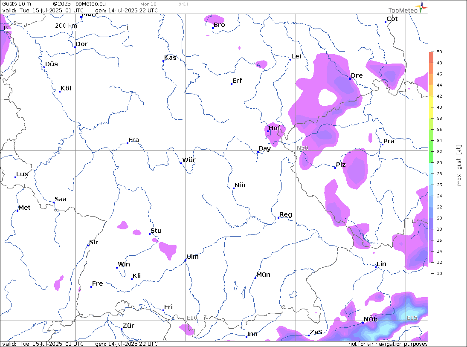Select the 'Kas' Kassel label
Screen dimensions: 467x347
(170, 58)
